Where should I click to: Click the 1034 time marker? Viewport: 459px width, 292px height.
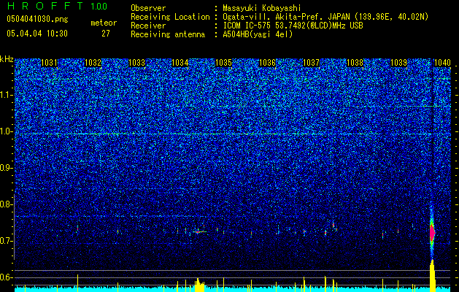pyautogui.click(x=180, y=62)
